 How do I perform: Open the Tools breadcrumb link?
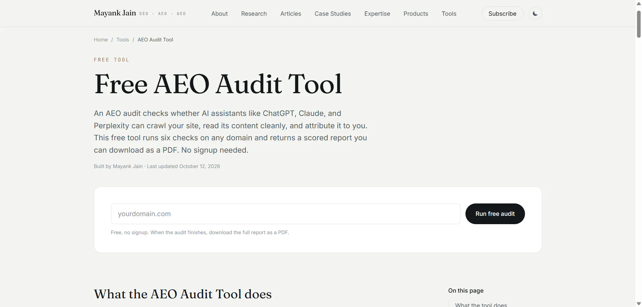(x=123, y=40)
